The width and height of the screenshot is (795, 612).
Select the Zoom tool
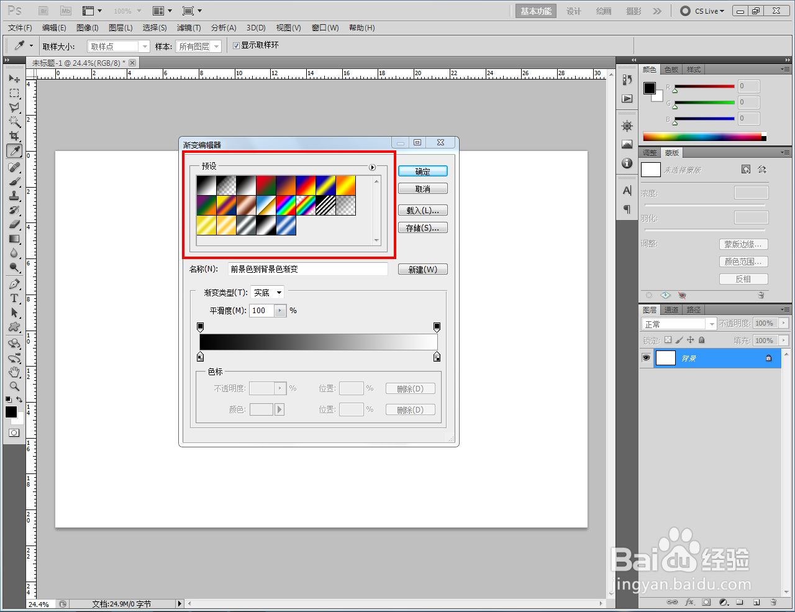pyautogui.click(x=14, y=386)
